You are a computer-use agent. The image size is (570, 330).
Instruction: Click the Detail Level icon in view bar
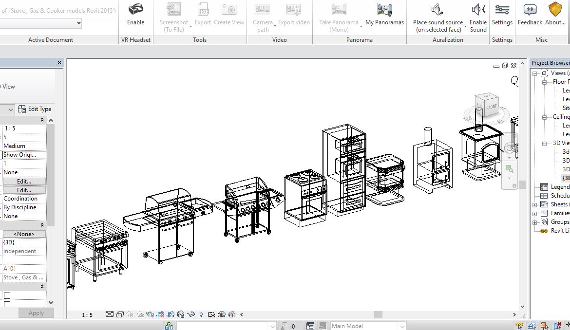point(110,315)
